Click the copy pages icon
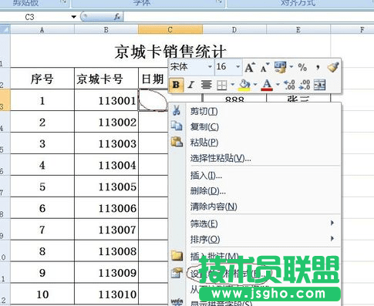The height and width of the screenshot is (306, 374). [177, 126]
